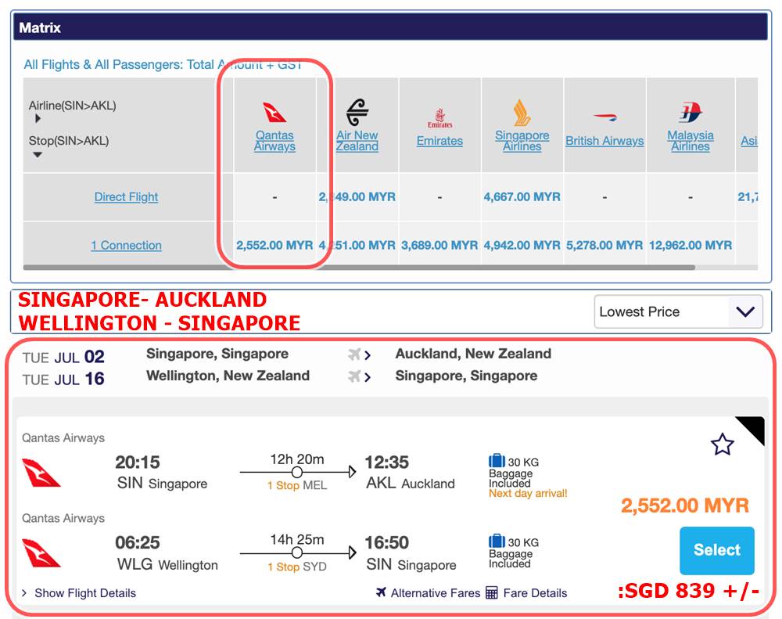Click the Qantas logo on the SIN–AKL flight
The height and width of the screenshot is (619, 782).
tap(41, 473)
